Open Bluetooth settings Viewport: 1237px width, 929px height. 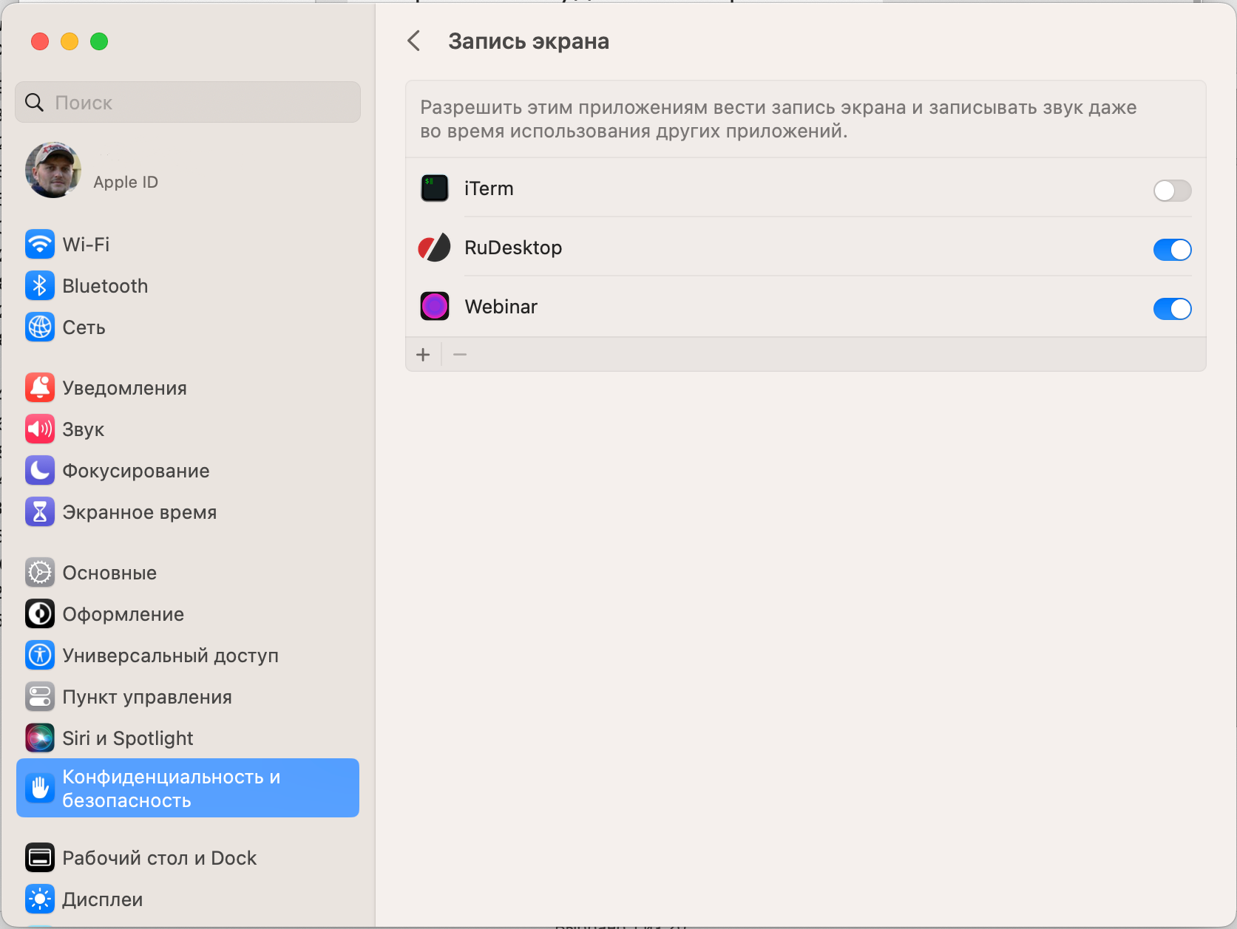point(188,285)
